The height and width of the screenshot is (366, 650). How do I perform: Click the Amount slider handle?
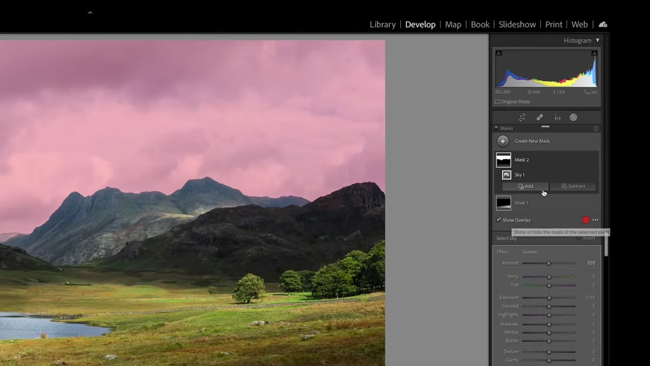click(549, 263)
